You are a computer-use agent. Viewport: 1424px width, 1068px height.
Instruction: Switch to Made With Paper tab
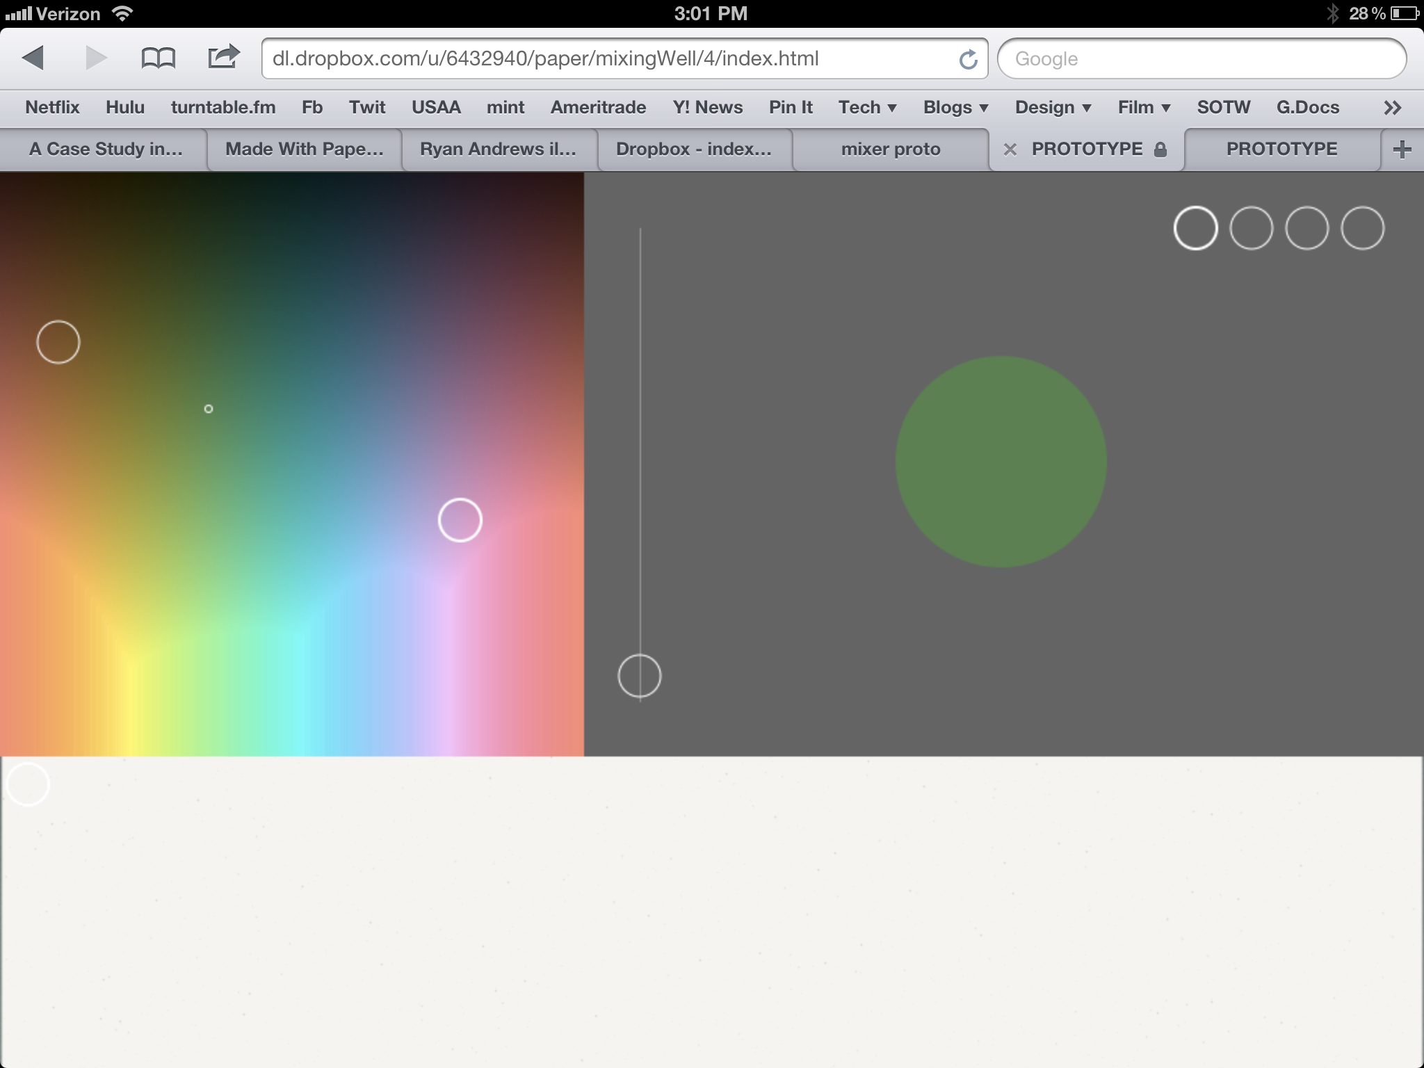[305, 149]
